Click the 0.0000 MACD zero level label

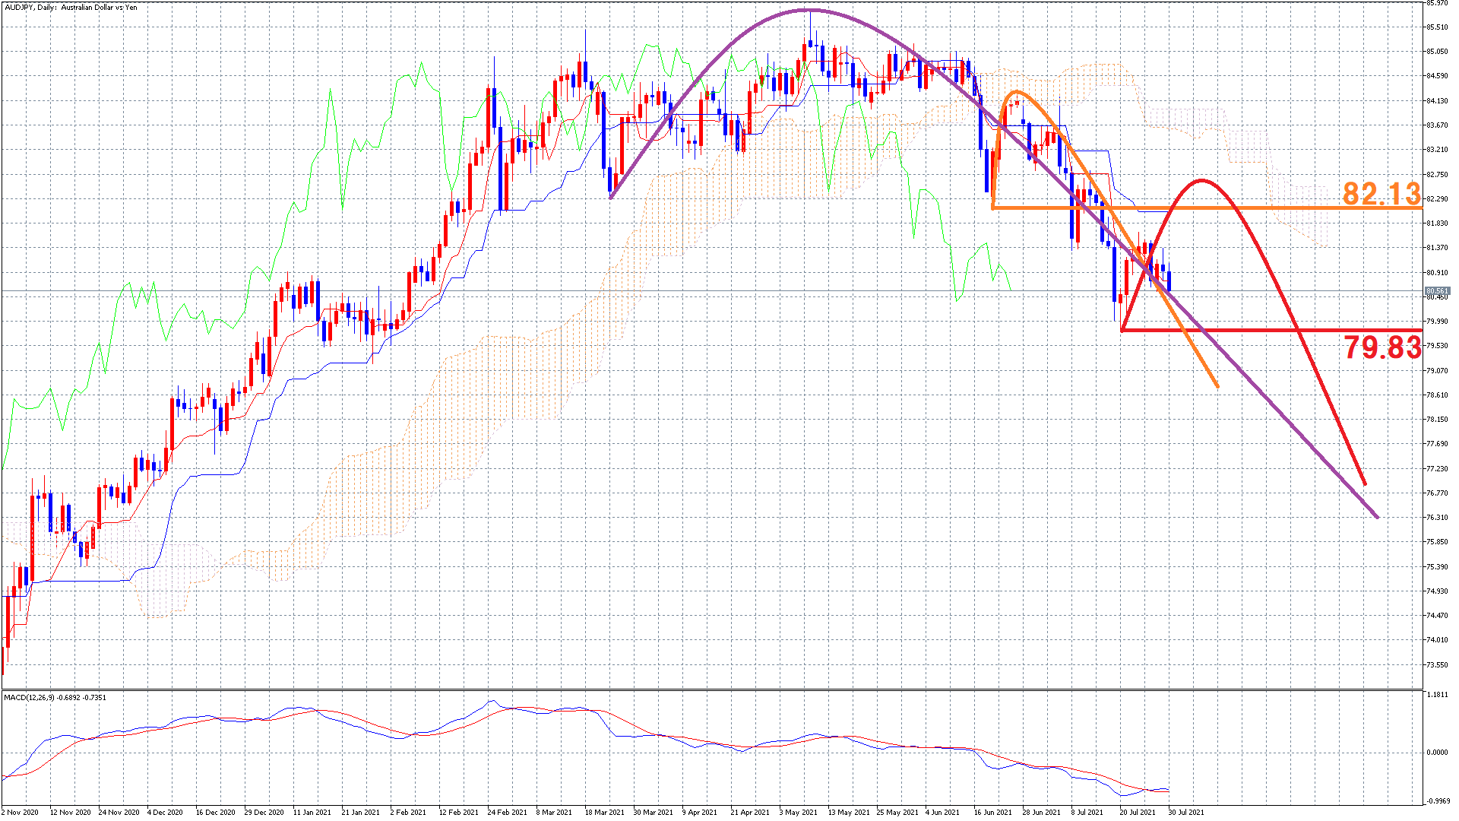[1437, 753]
